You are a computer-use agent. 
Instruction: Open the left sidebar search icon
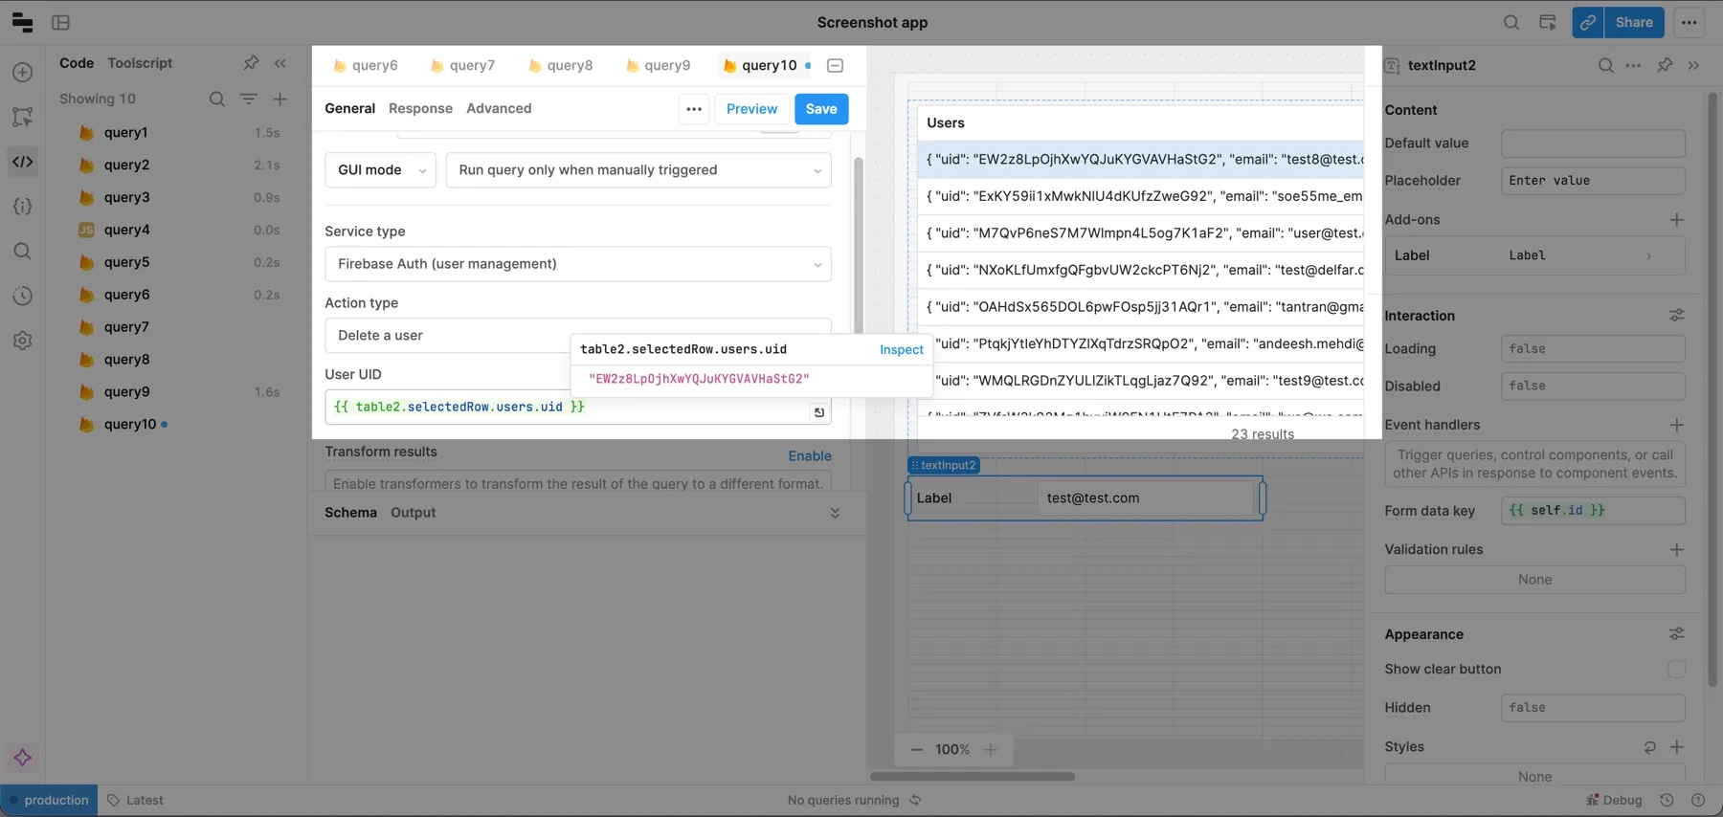point(23,252)
